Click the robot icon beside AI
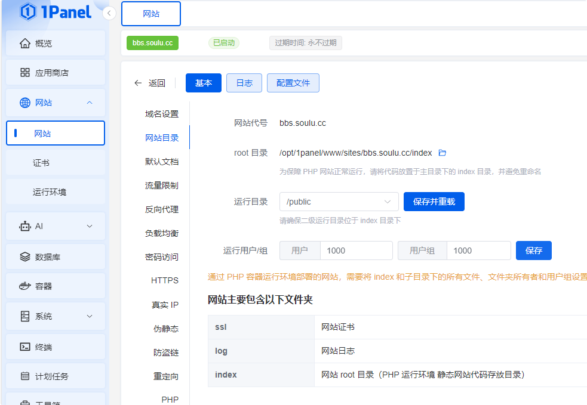587x405 pixels. click(25, 226)
